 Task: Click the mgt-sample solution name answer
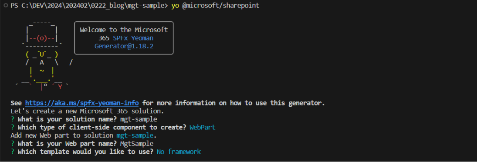(x=139, y=119)
